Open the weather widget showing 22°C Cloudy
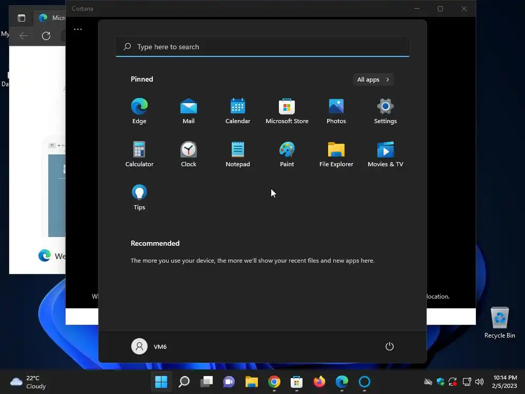The image size is (525, 394). click(x=28, y=382)
